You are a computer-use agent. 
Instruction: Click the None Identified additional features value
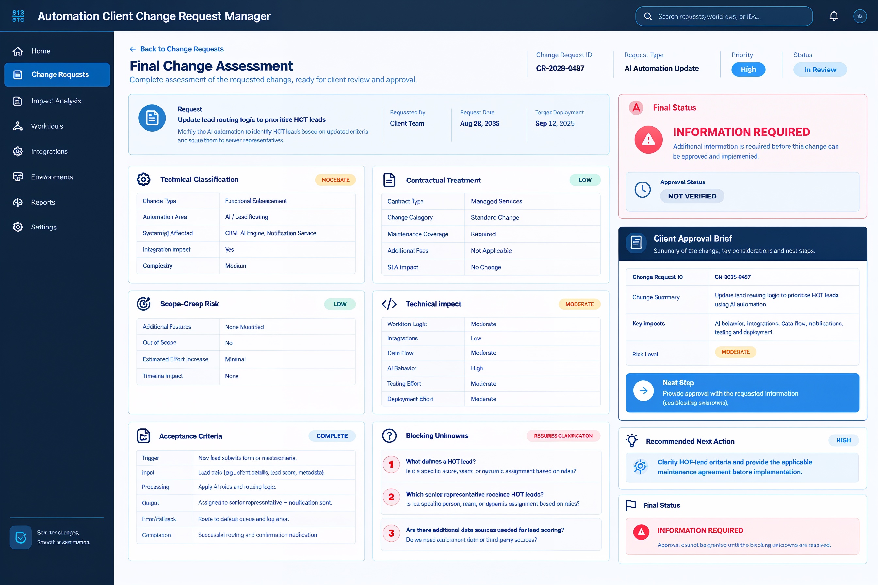pyautogui.click(x=244, y=327)
